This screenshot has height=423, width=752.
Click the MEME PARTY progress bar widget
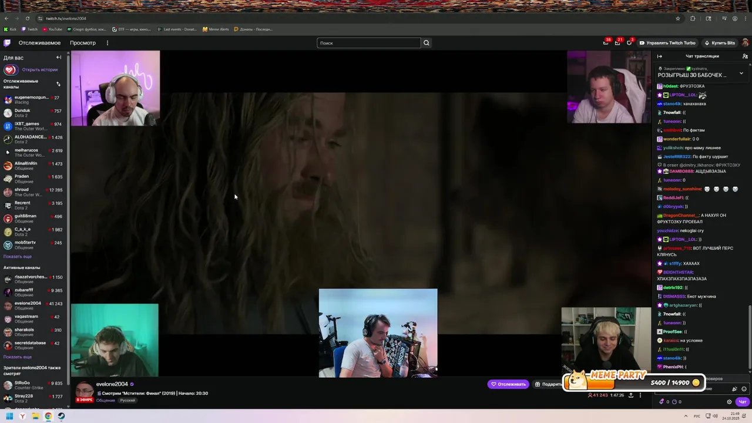[634, 381]
